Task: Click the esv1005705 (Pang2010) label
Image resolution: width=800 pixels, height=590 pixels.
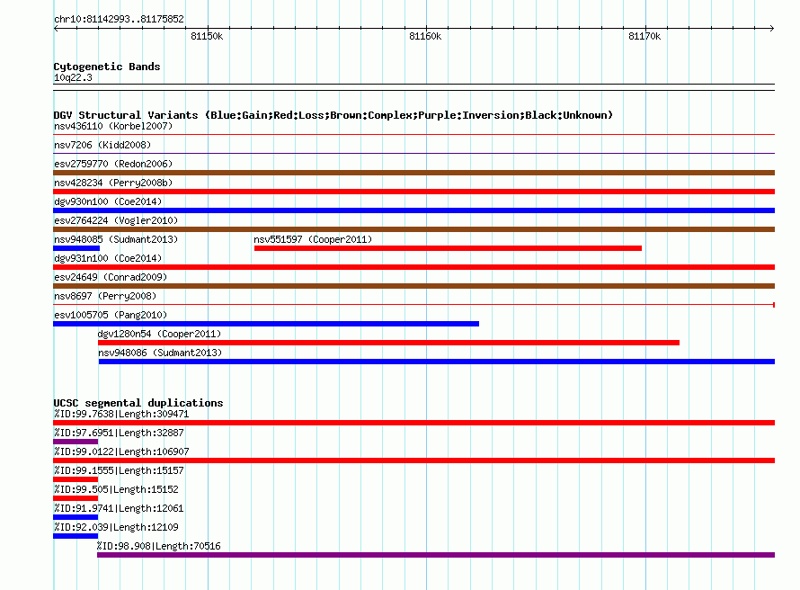Action: pyautogui.click(x=111, y=315)
